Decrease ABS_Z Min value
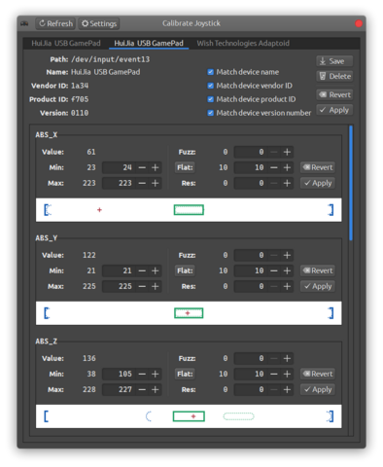 142,374
